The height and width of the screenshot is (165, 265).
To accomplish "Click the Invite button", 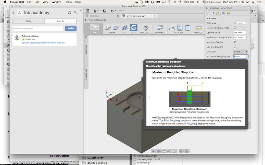I will 71,28.
